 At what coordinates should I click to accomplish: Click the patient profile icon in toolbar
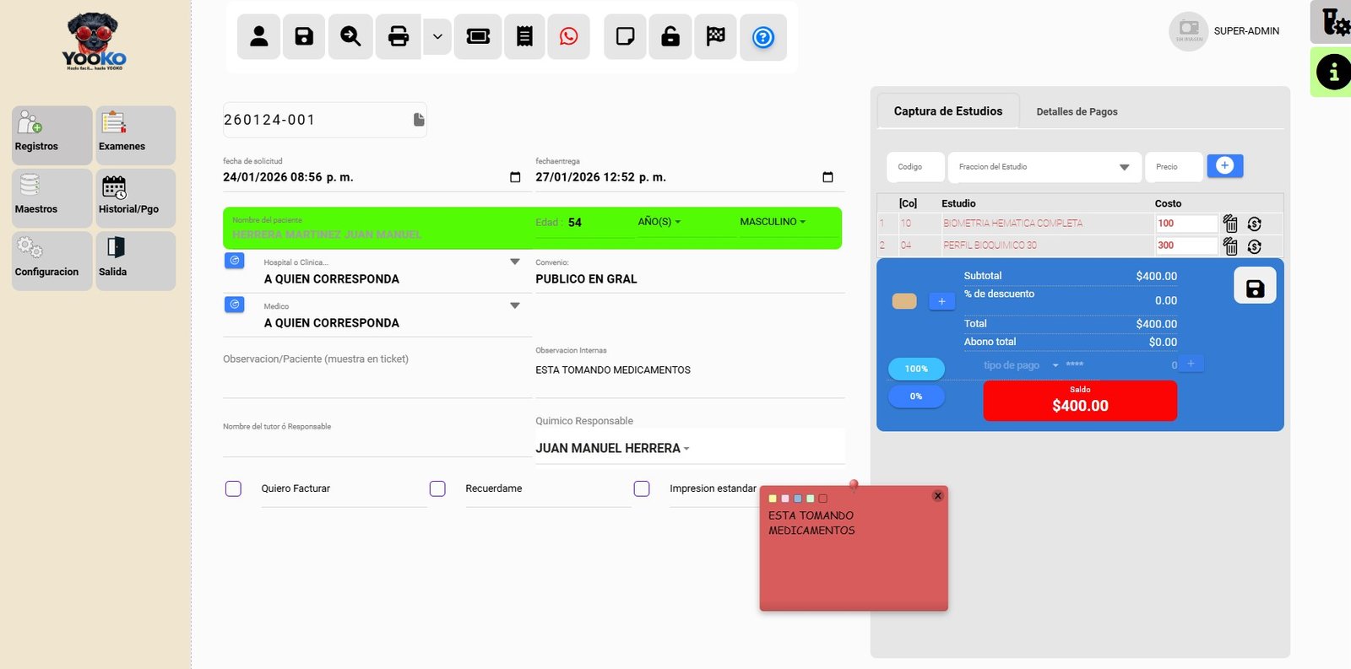click(x=258, y=36)
